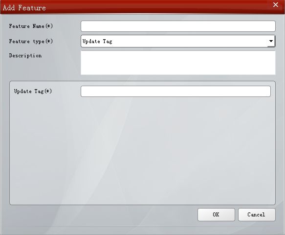The width and height of the screenshot is (285, 235).
Task: Click the Update Tag(*) label
Action: (33, 91)
